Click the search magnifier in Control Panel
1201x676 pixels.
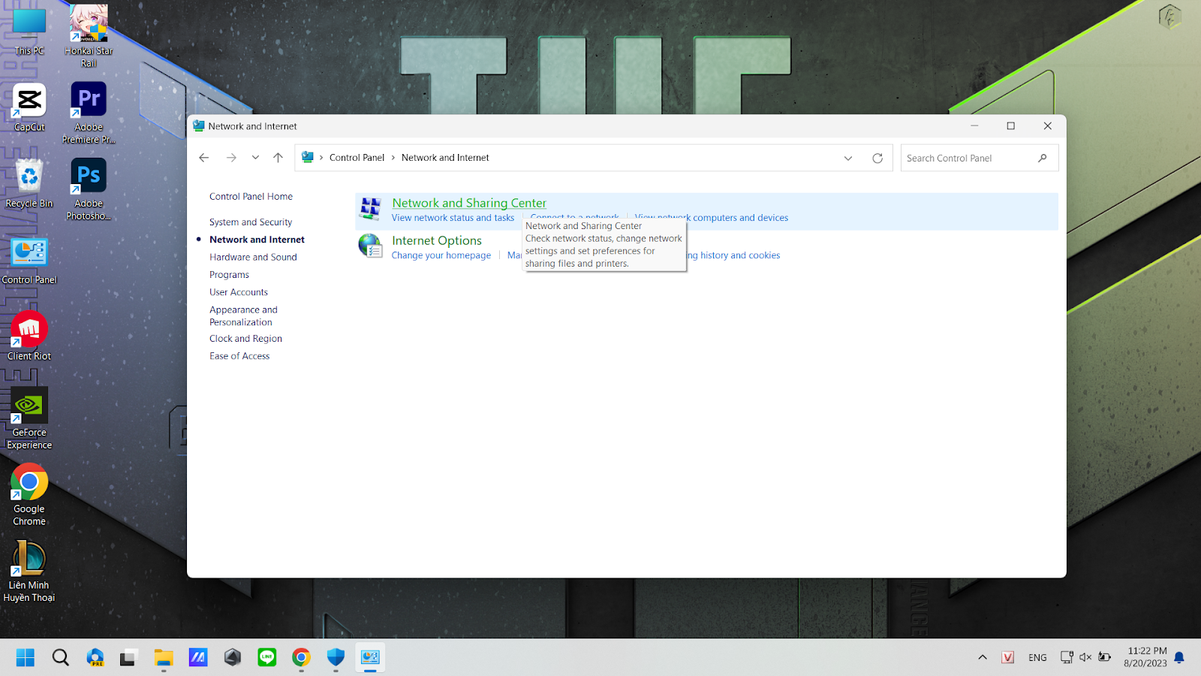(1043, 158)
